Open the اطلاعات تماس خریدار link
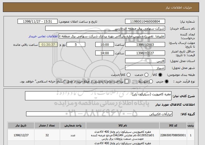 tap(43, 36)
